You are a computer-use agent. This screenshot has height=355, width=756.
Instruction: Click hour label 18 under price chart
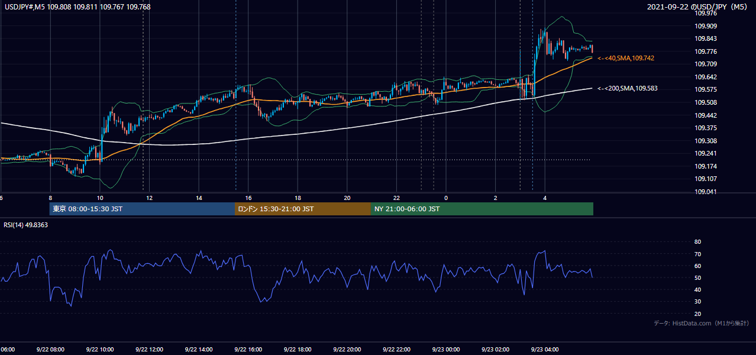point(298,198)
